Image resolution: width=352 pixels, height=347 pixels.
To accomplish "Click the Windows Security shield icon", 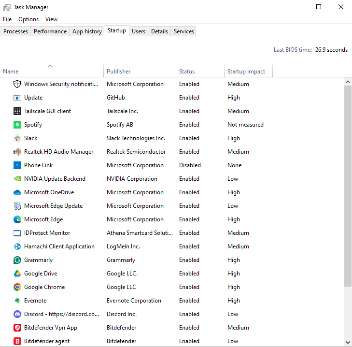I will point(17,84).
